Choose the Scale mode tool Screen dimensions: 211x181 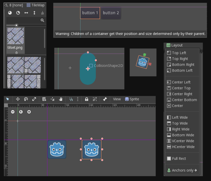[x=34, y=99]
